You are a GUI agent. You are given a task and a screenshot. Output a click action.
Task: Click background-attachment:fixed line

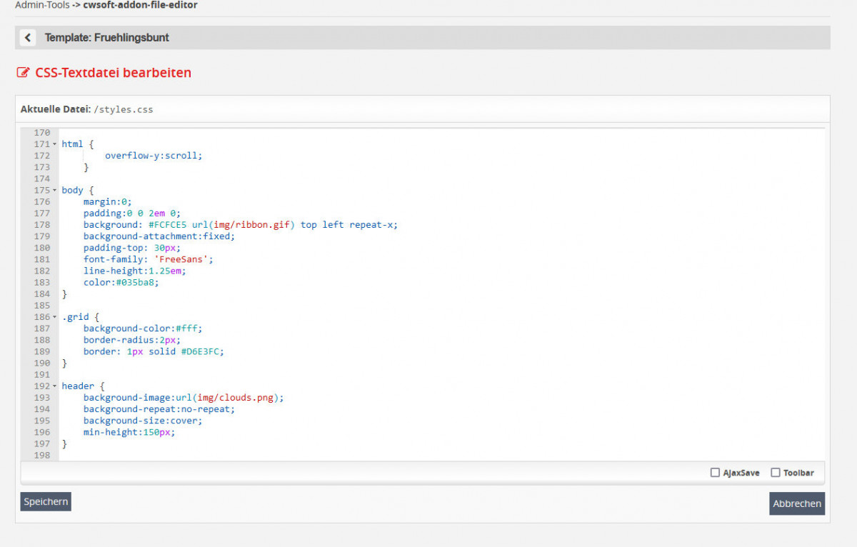(x=159, y=236)
